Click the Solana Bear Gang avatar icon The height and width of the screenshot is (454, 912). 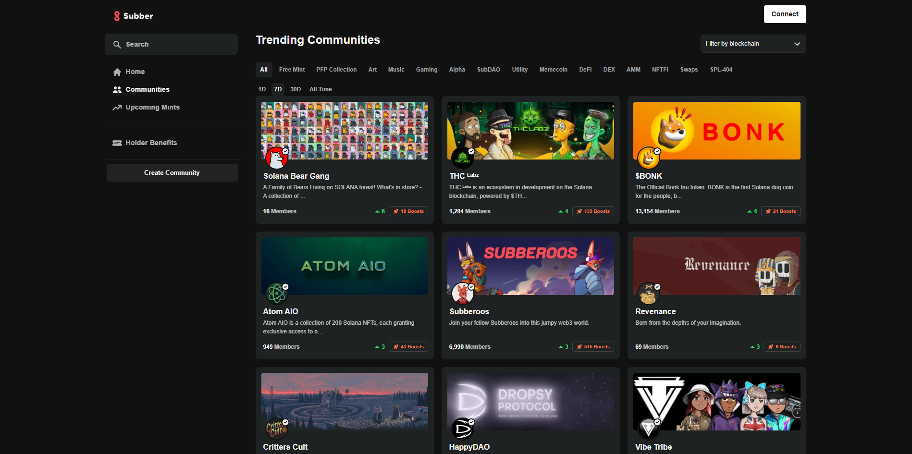pos(276,158)
